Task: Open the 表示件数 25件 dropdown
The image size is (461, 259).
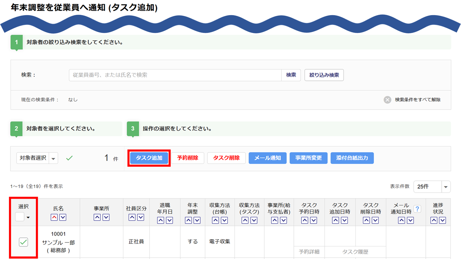Action: coord(432,187)
